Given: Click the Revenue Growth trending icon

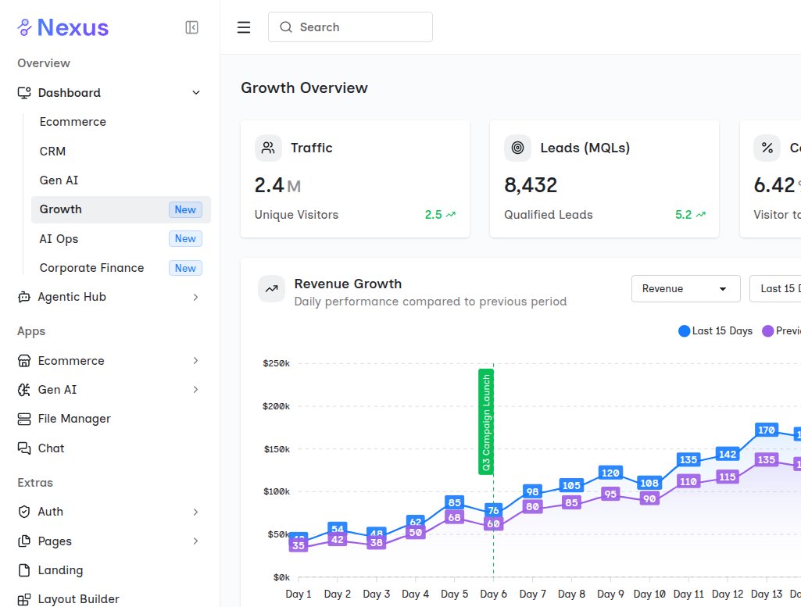Looking at the screenshot, I should [271, 289].
